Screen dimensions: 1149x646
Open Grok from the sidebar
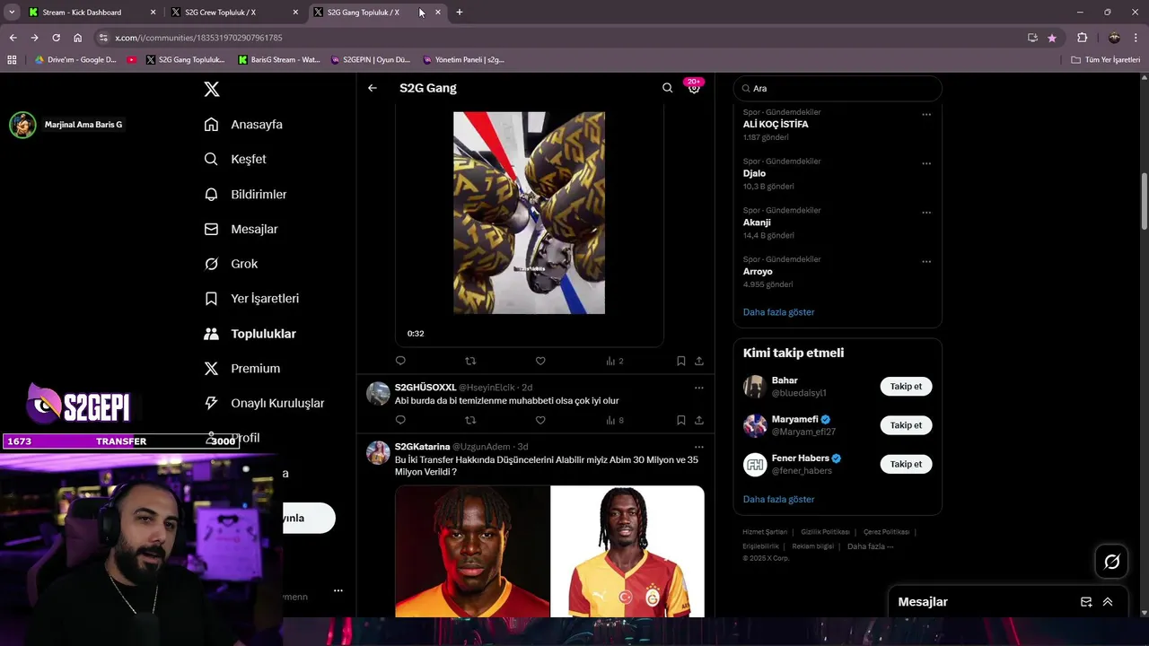click(x=232, y=264)
